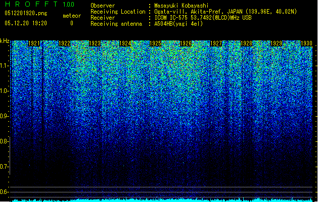Click the cyan signal level strip at bottom
The height and width of the screenshot is (202, 318).
pos(161,200)
